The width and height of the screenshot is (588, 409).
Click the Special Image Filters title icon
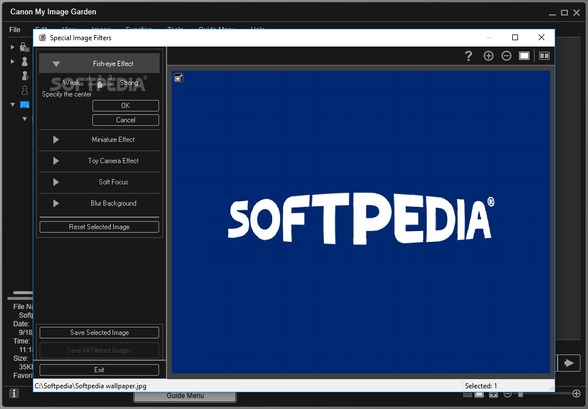[x=42, y=37]
